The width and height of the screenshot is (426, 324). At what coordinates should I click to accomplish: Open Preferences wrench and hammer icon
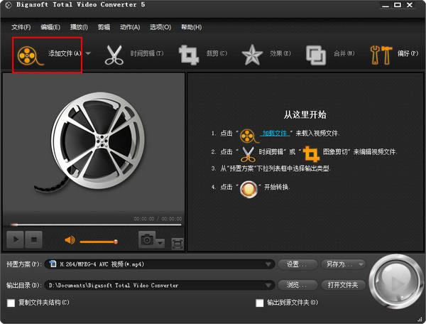pyautogui.click(x=381, y=55)
